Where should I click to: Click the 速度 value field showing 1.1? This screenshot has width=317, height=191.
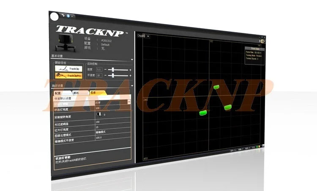coord(99,70)
